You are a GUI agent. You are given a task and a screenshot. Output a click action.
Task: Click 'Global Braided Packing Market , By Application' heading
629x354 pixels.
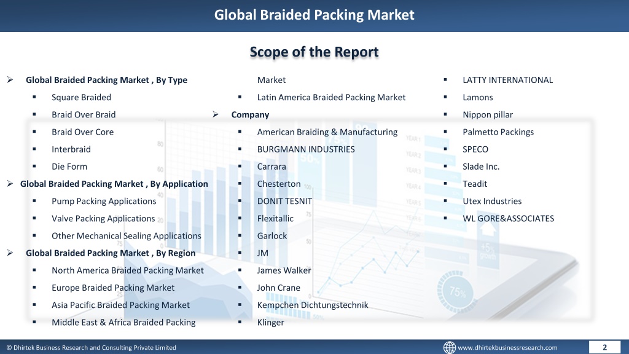(114, 184)
